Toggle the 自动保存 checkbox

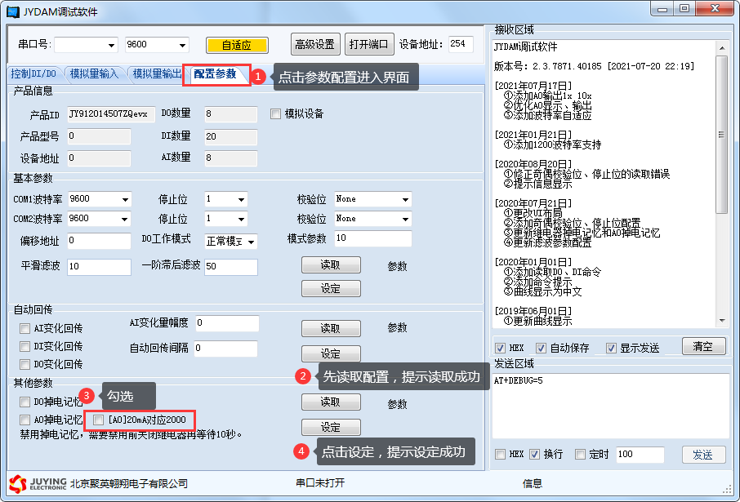542,348
